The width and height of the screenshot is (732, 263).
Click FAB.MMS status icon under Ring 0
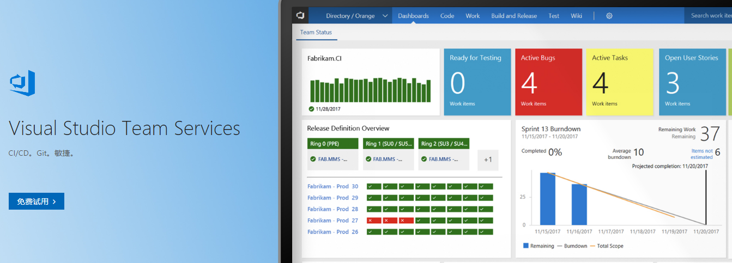[313, 160]
